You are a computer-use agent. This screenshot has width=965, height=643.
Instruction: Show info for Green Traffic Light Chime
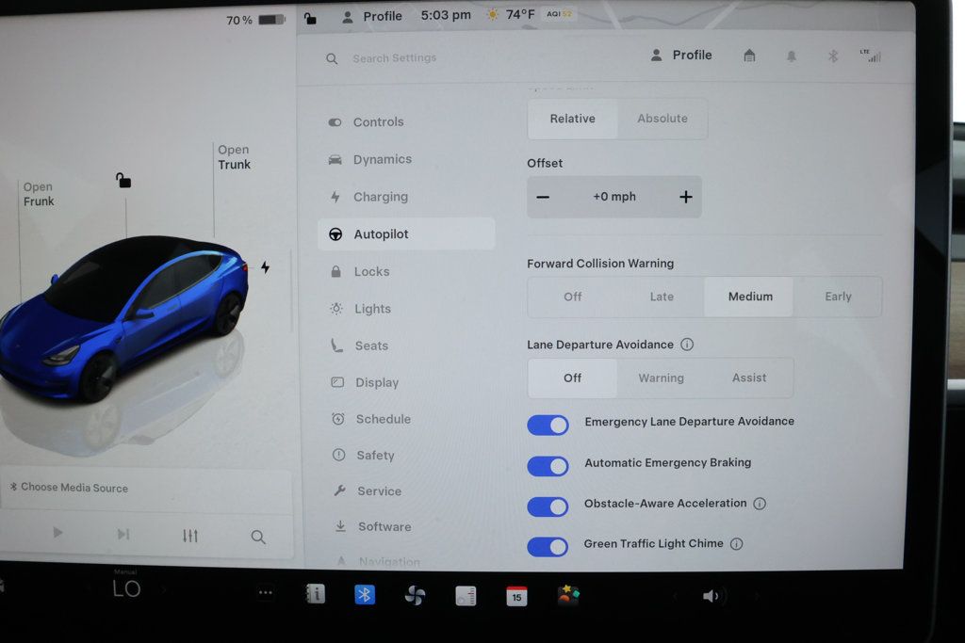coord(736,544)
